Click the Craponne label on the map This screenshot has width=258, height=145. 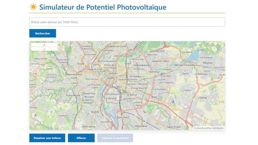pyautogui.click(x=50, y=89)
